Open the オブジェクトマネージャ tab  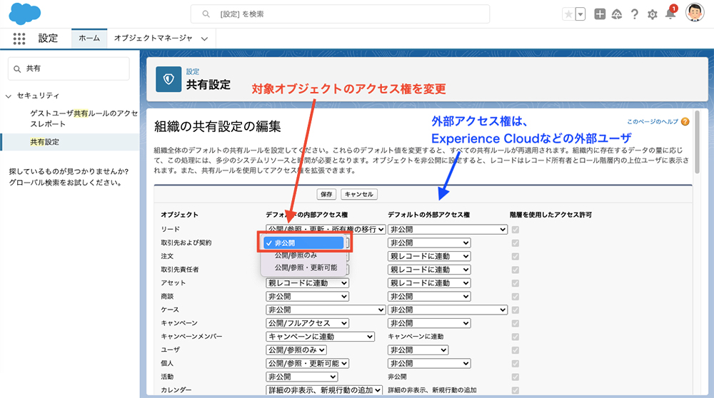click(x=153, y=39)
